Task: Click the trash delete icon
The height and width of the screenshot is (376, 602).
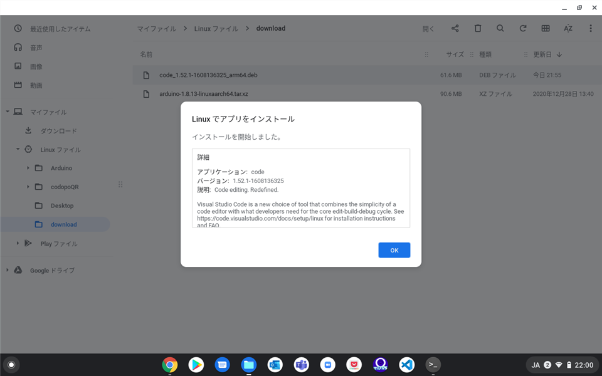Action: (x=478, y=28)
